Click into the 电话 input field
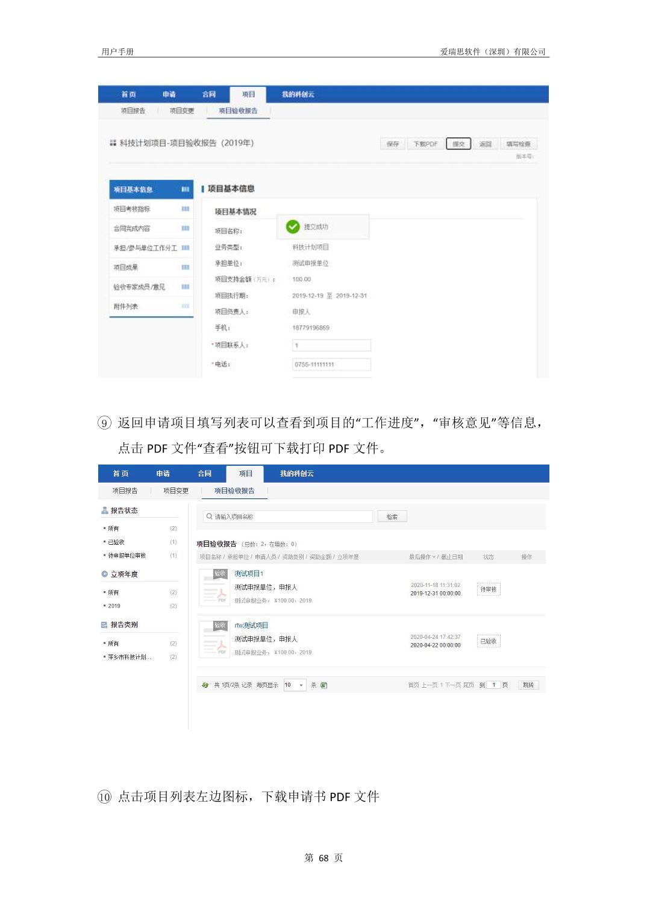Screen dimensions: 647x917 tap(331, 364)
